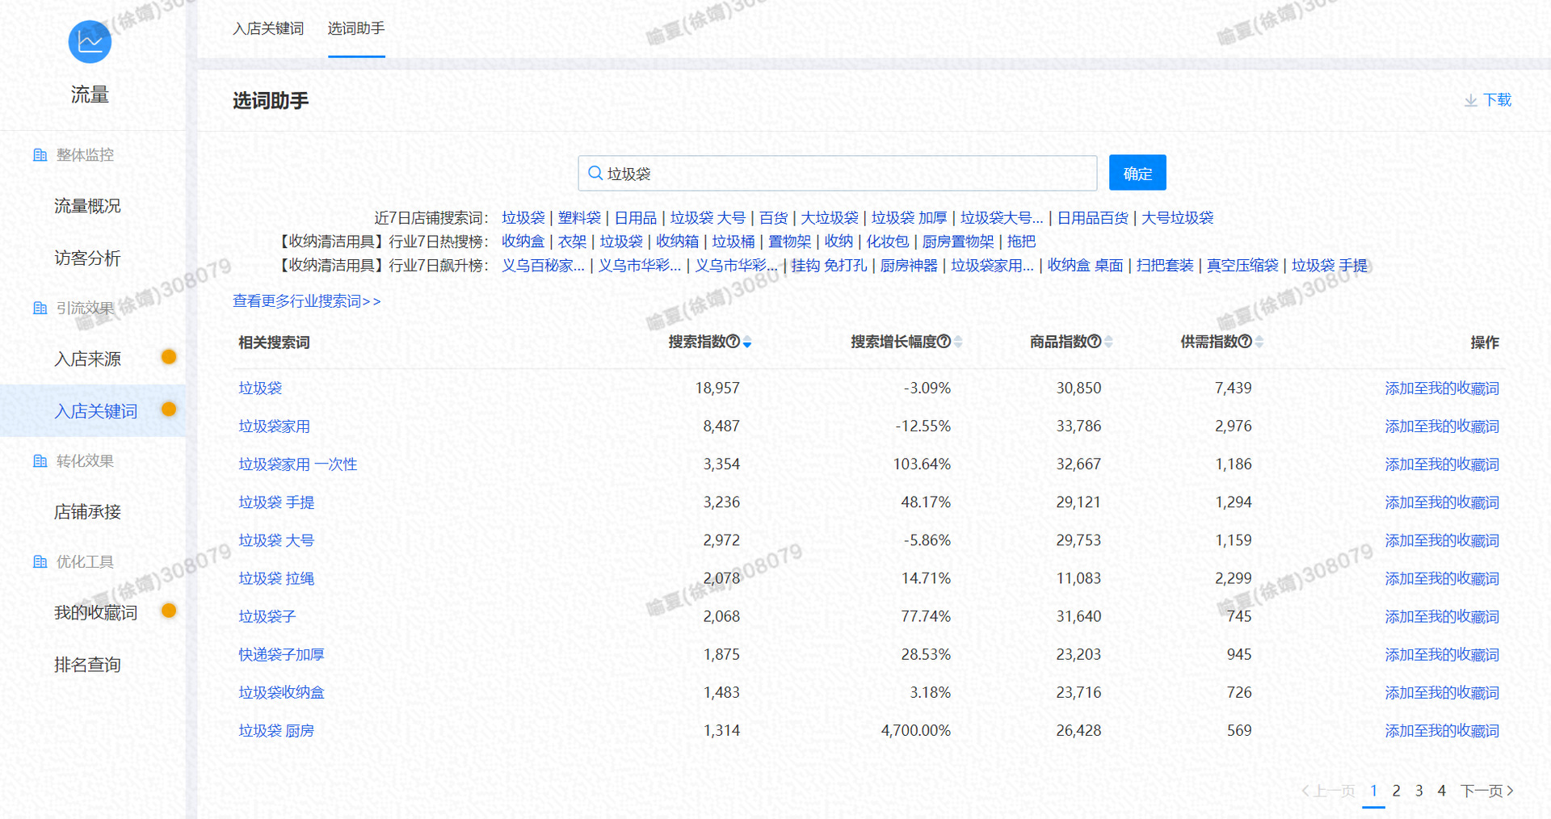Screen dimensions: 1551x819
Task: Go to page 3 of results
Action: click(1419, 791)
